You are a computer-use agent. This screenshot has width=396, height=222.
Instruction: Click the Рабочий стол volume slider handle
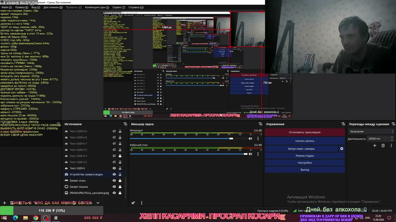pyautogui.click(x=245, y=154)
